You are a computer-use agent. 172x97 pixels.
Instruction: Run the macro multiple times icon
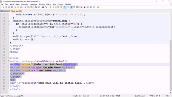pos(91,7)
